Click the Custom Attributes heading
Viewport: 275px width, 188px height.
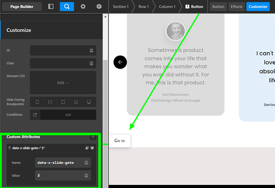tap(23, 137)
